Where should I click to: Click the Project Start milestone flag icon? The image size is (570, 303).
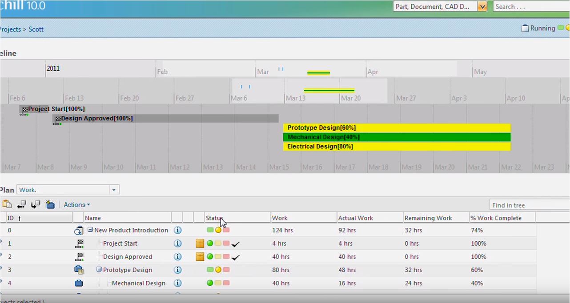[x=79, y=243]
